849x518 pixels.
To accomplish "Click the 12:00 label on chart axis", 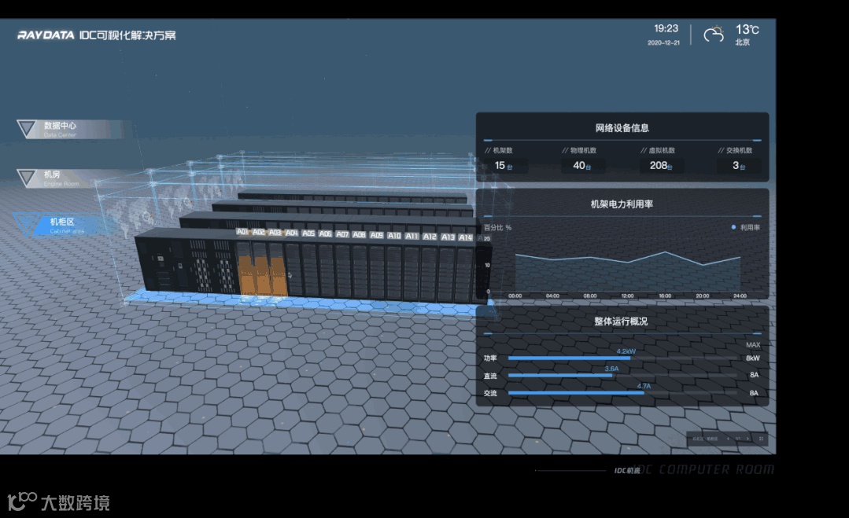I will pos(628,296).
